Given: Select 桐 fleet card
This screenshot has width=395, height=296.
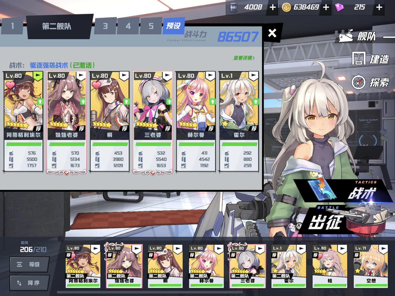Looking at the screenshot, I should (x=110, y=121).
